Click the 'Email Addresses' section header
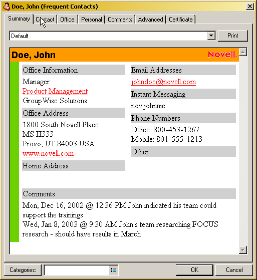 click(183, 70)
